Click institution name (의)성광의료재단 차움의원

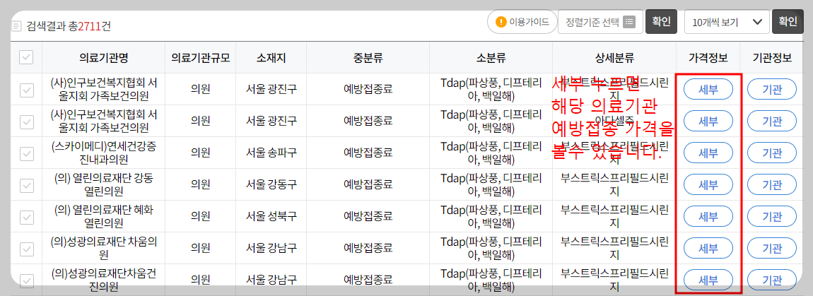click(x=104, y=248)
